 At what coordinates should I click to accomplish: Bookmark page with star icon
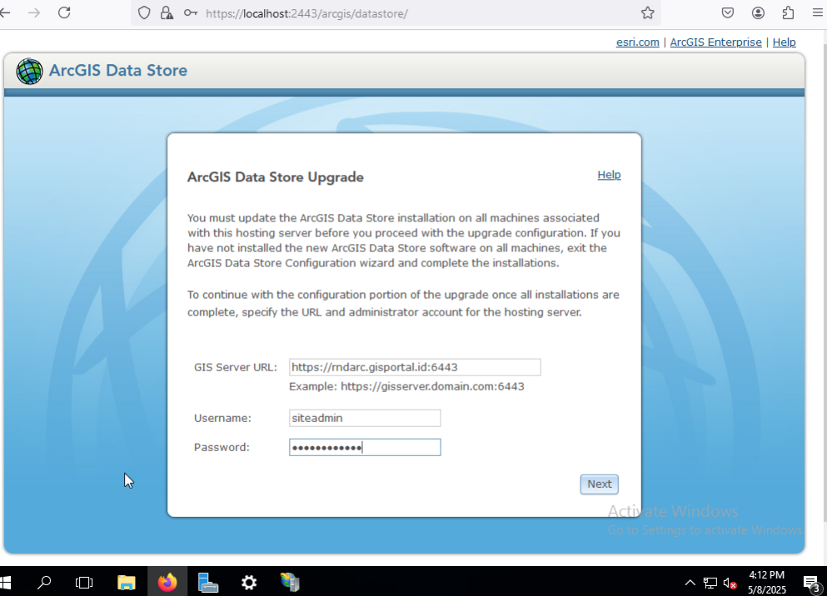pos(648,13)
